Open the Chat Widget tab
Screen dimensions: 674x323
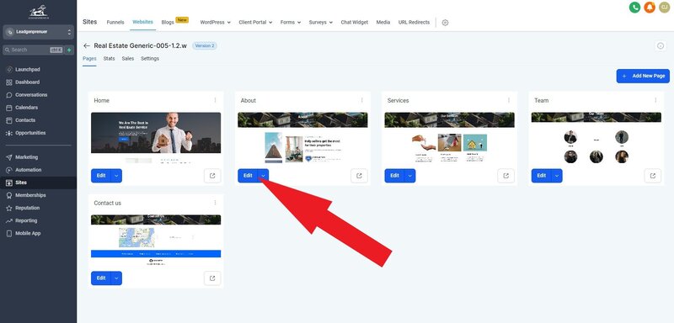354,23
